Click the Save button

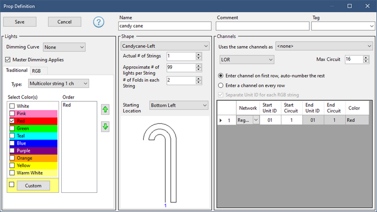pyautogui.click(x=20, y=22)
